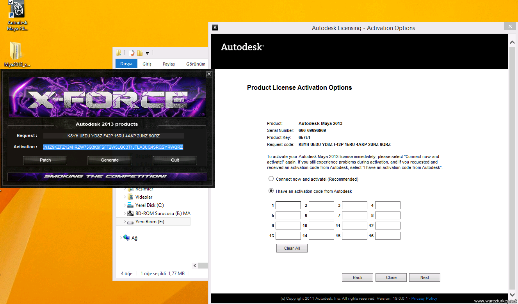Image resolution: width=518 pixels, height=304 pixels.
Task: Open the Customize Quick Access Toolbar dropdown arrow
Action: [148, 53]
